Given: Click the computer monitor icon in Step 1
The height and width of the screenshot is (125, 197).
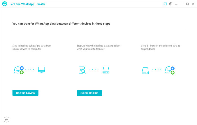Looking at the screenshot, I should (x=42, y=70).
